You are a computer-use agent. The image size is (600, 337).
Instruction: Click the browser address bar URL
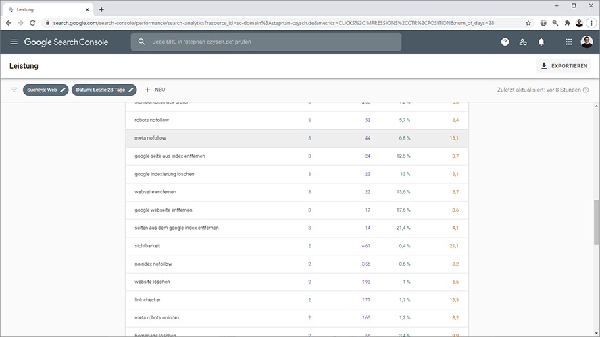point(274,23)
